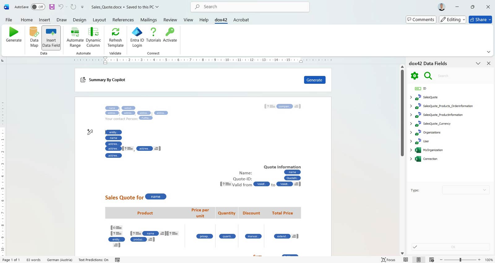Switch to Read Mode view icon
Image resolution: width=495 pixels, height=263 pixels.
(406, 260)
